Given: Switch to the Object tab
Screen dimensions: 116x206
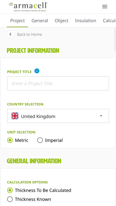Looking at the screenshot, I should tap(62, 21).
